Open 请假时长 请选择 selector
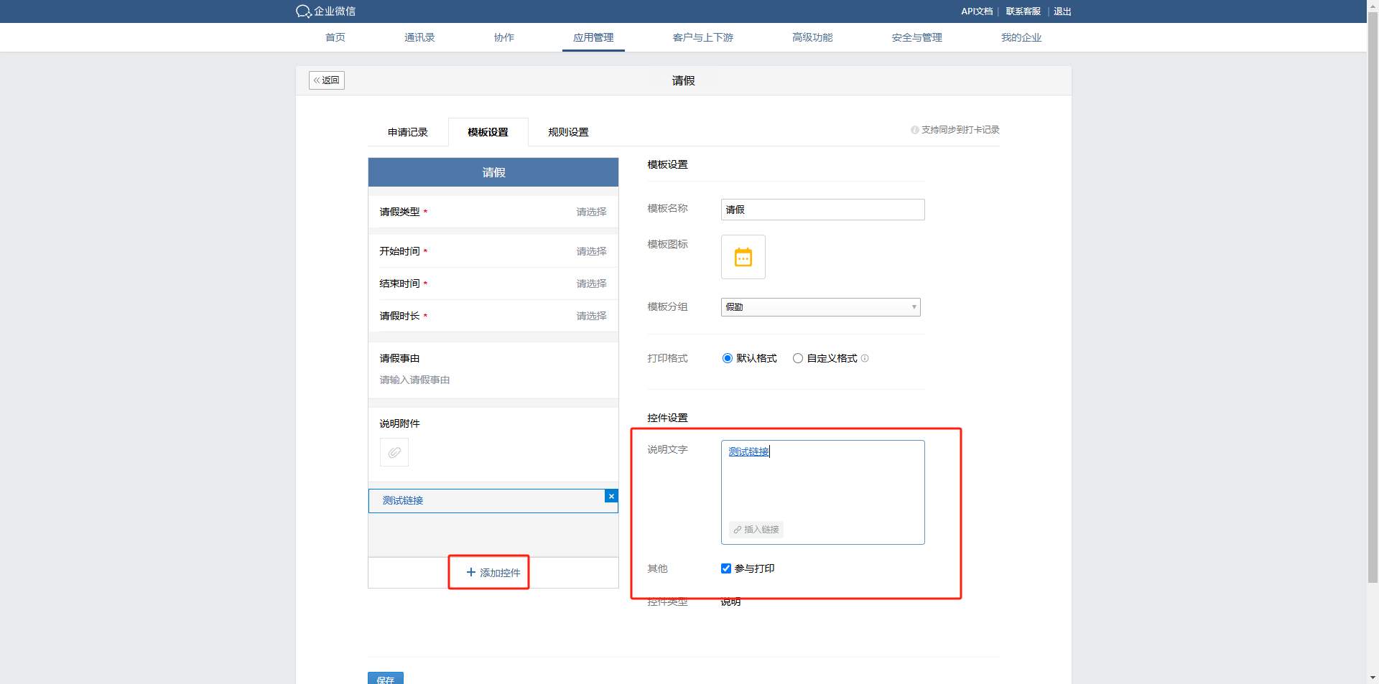The height and width of the screenshot is (684, 1379). (x=591, y=316)
